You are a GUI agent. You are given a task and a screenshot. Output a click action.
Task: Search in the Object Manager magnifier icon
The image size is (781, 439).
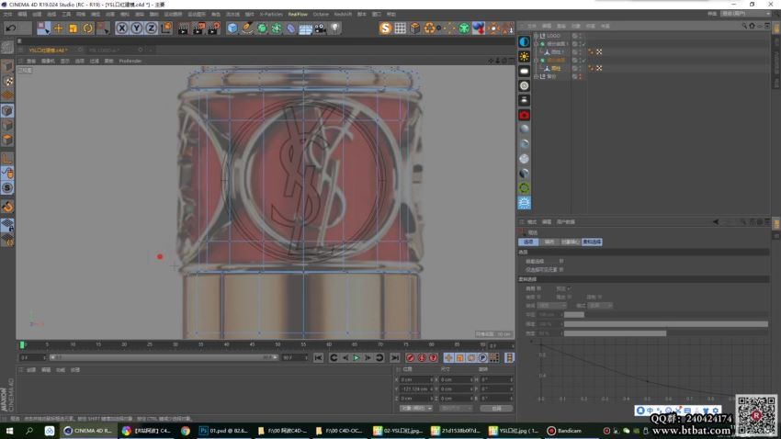[744, 26]
